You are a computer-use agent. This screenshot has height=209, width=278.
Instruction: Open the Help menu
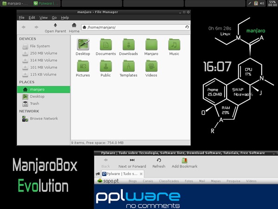tap(65, 18)
